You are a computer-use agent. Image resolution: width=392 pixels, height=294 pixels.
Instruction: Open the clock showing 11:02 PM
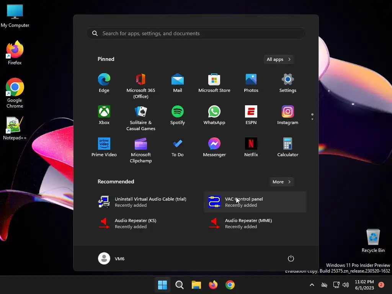(x=364, y=285)
